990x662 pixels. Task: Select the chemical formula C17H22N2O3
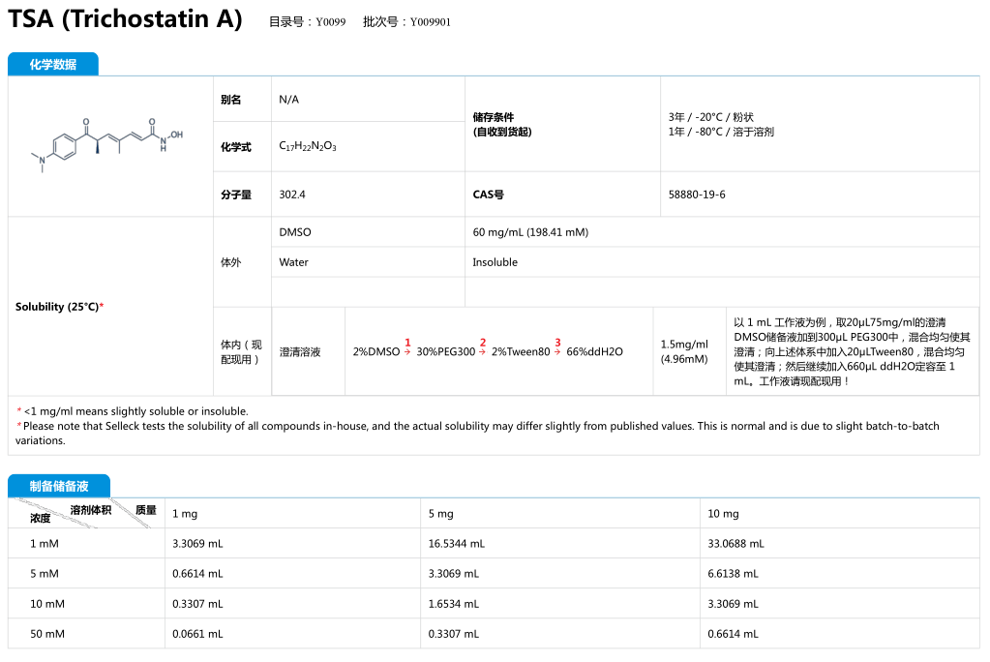click(308, 146)
